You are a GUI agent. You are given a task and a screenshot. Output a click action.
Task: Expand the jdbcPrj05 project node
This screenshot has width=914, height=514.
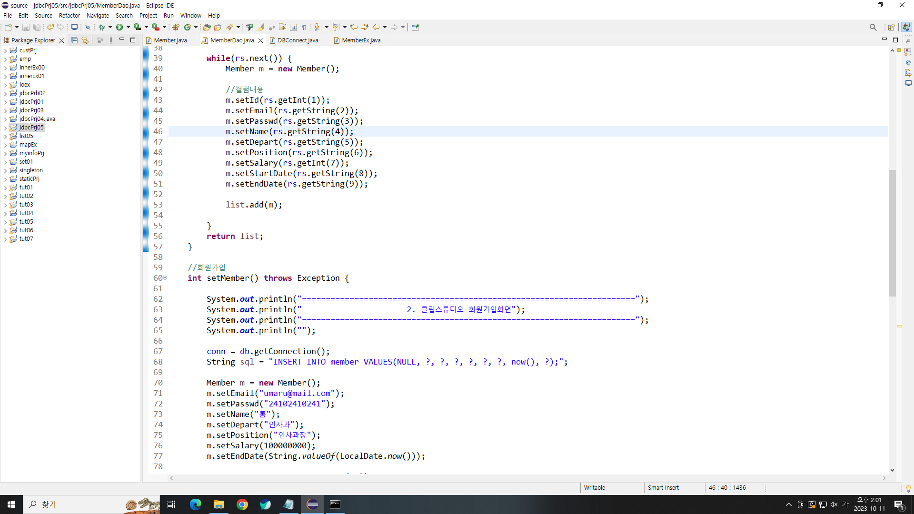[x=5, y=128]
